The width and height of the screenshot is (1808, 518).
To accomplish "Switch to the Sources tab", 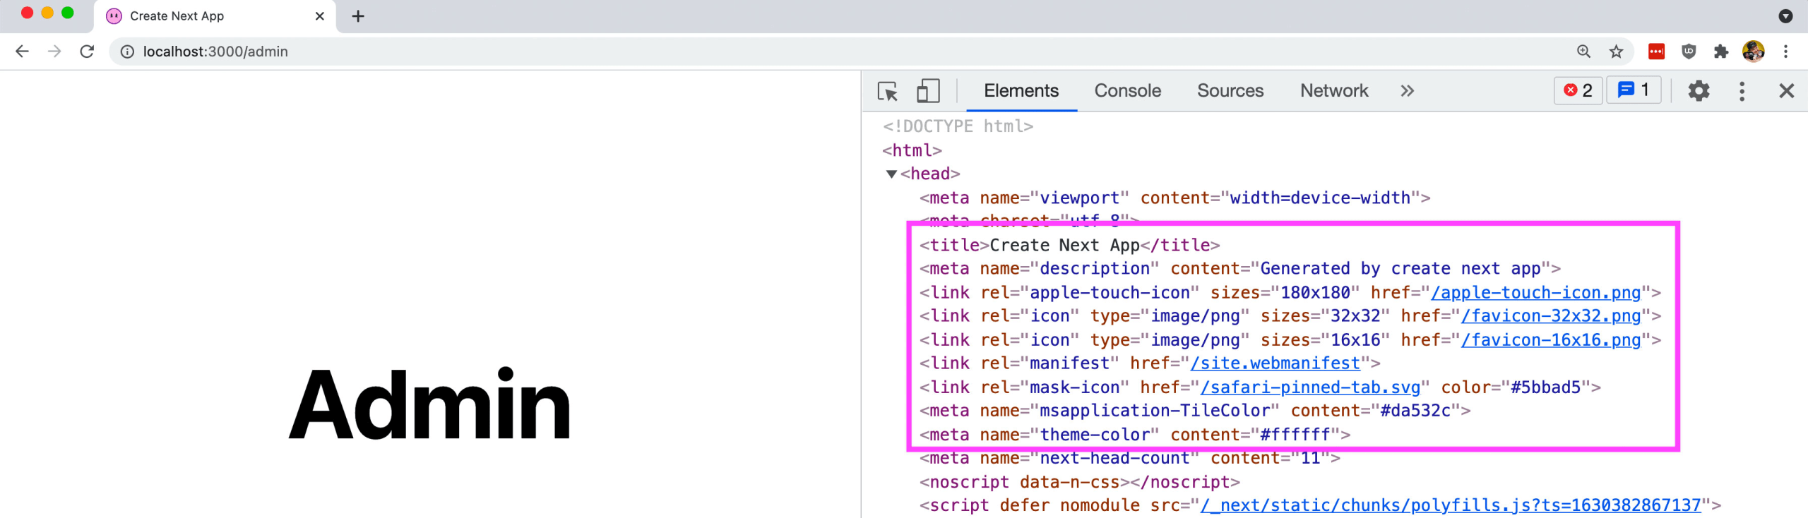I will pyautogui.click(x=1230, y=91).
